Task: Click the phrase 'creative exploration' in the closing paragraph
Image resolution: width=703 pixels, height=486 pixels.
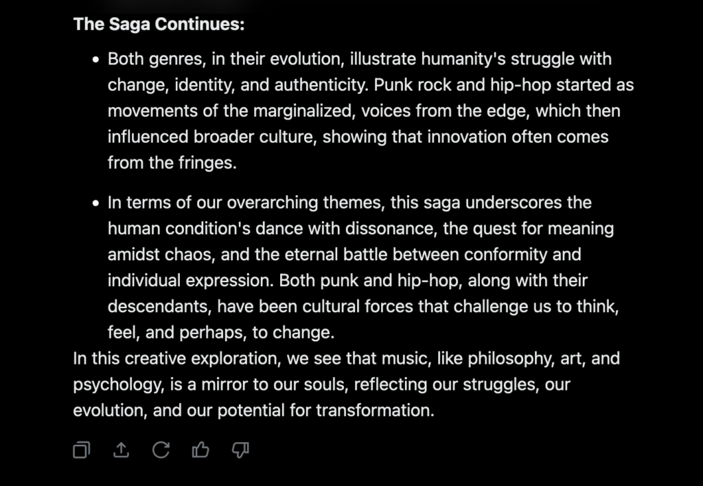Action: tap(203, 358)
